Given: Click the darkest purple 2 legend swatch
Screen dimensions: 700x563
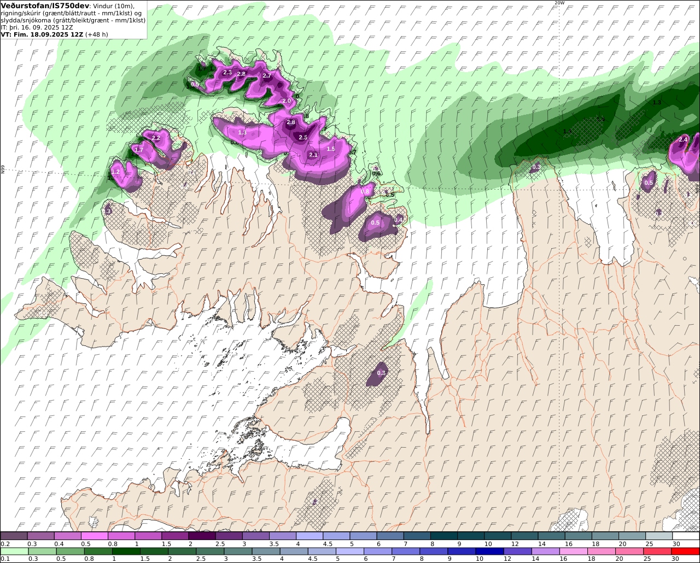Looking at the screenshot, I should pos(202,536).
